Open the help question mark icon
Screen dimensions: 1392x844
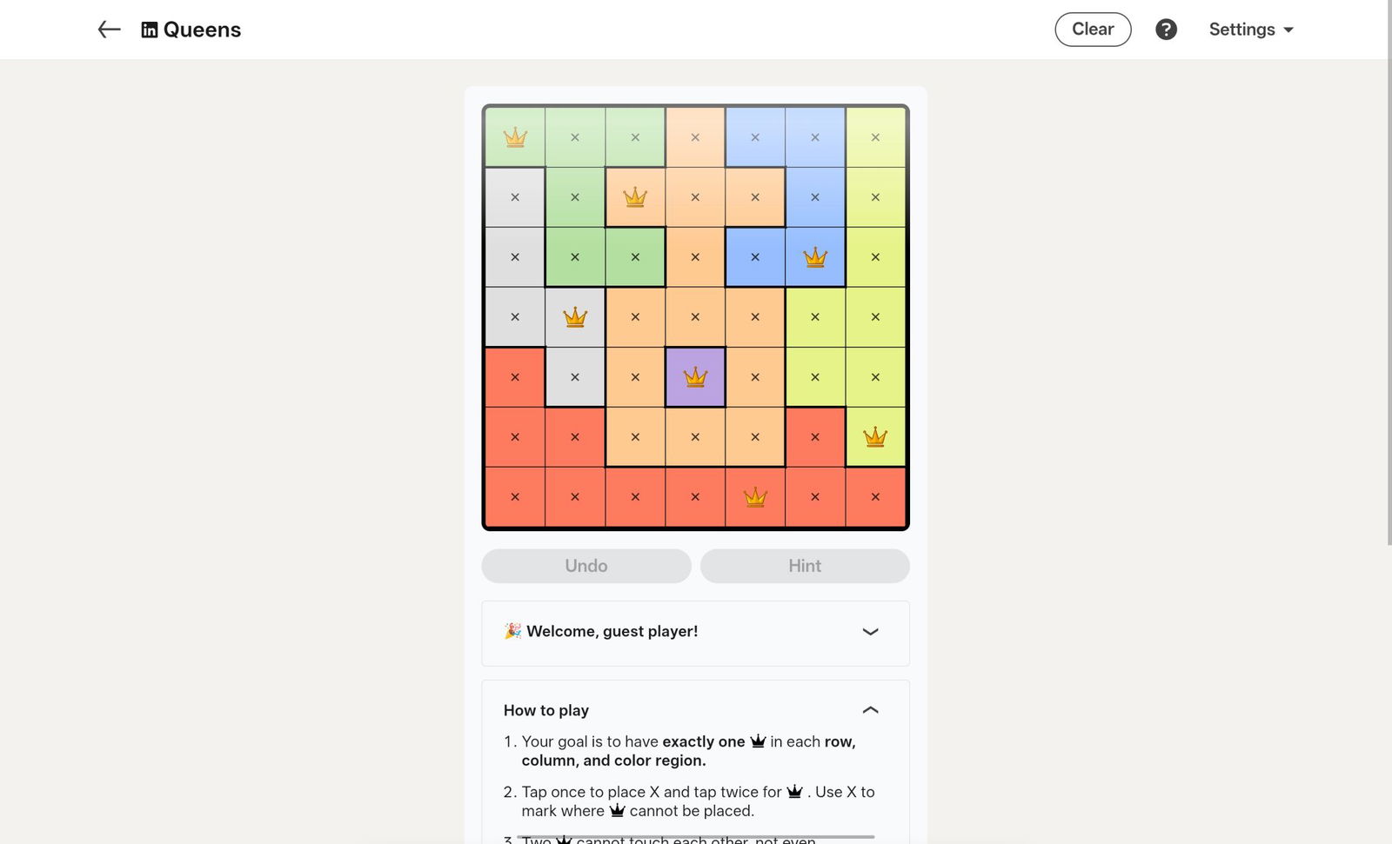click(x=1166, y=30)
